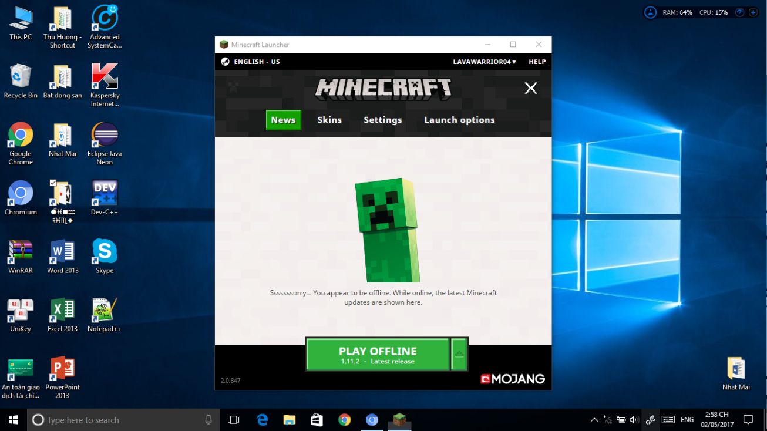This screenshot has width=767, height=431.
Task: Click the Type here to search box
Action: pos(124,420)
